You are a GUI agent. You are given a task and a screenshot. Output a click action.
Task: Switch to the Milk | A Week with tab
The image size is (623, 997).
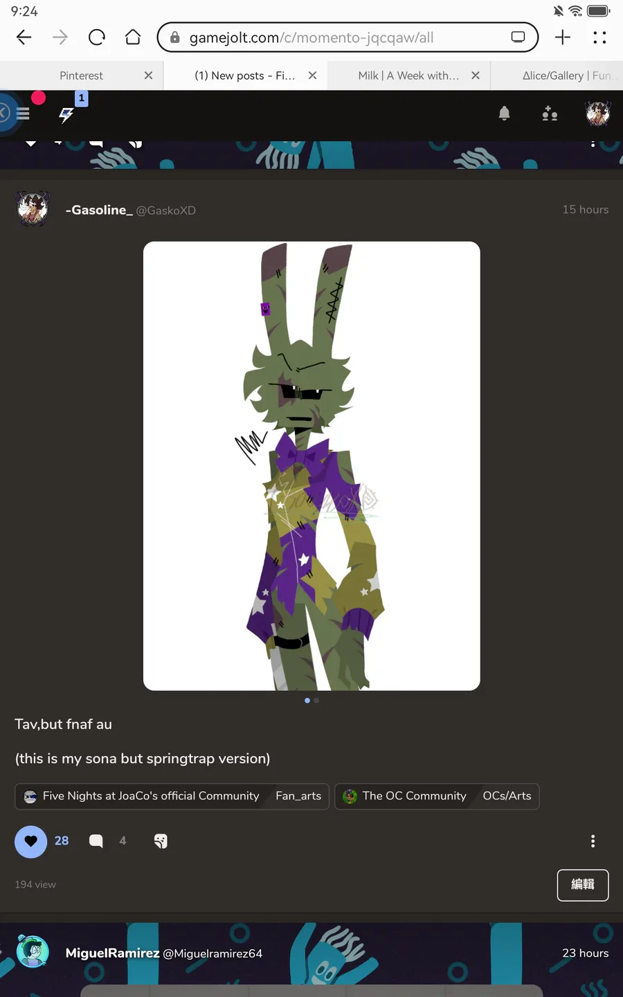[408, 75]
